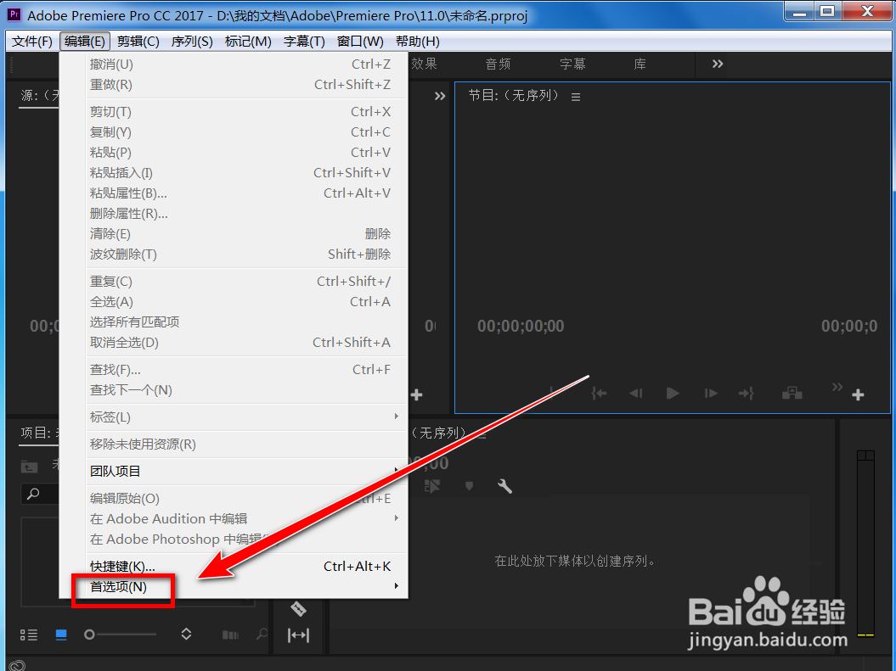Choose 波纹删除(T) in the Edit menu
Image resolution: width=896 pixels, height=671 pixels.
tap(245, 254)
